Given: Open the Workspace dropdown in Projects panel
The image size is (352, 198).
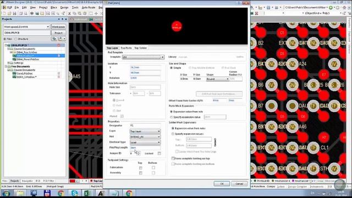Looking at the screenshot, I should (x=48, y=27).
